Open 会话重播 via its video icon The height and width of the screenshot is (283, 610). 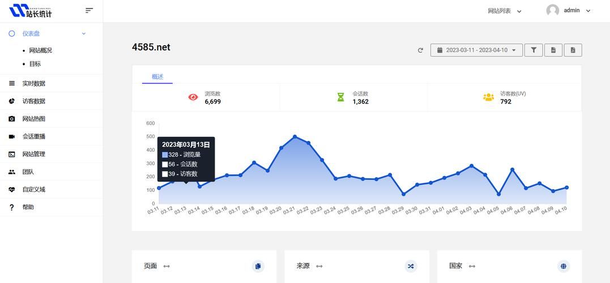pos(12,136)
